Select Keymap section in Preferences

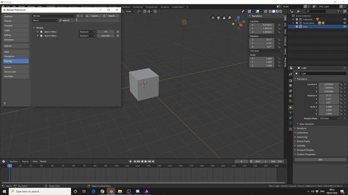[16, 61]
